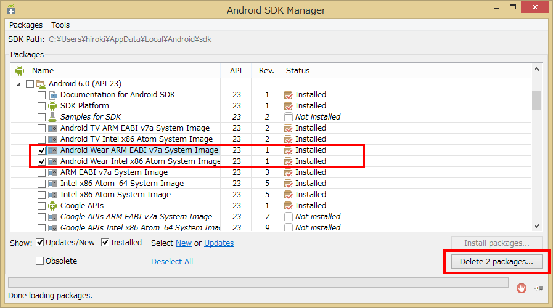This screenshot has height=308, width=553.
Task: Click ARM EABI v7a System Image icon
Action: [52, 172]
